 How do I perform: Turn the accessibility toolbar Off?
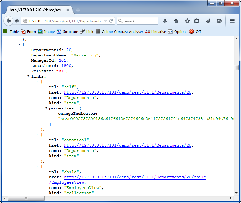click(195, 31)
